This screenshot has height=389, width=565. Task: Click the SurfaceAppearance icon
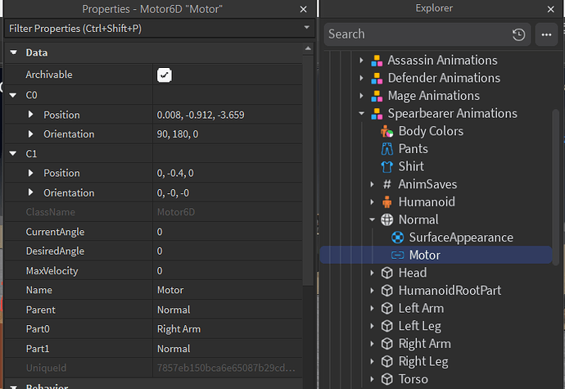(398, 237)
